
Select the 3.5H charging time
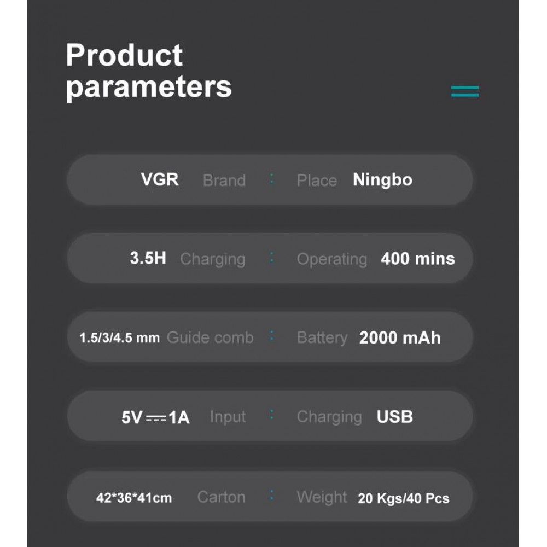click(148, 258)
